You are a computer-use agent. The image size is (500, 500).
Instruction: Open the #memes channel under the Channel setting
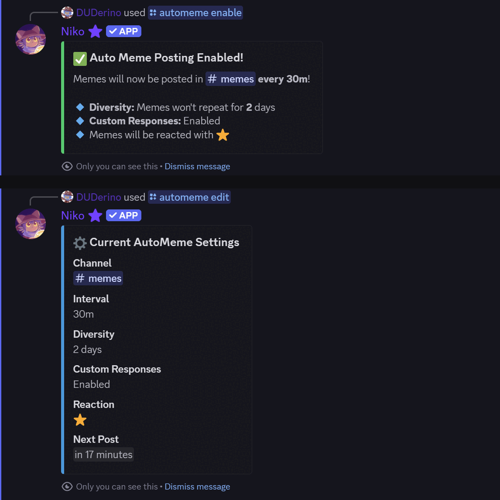(x=98, y=278)
